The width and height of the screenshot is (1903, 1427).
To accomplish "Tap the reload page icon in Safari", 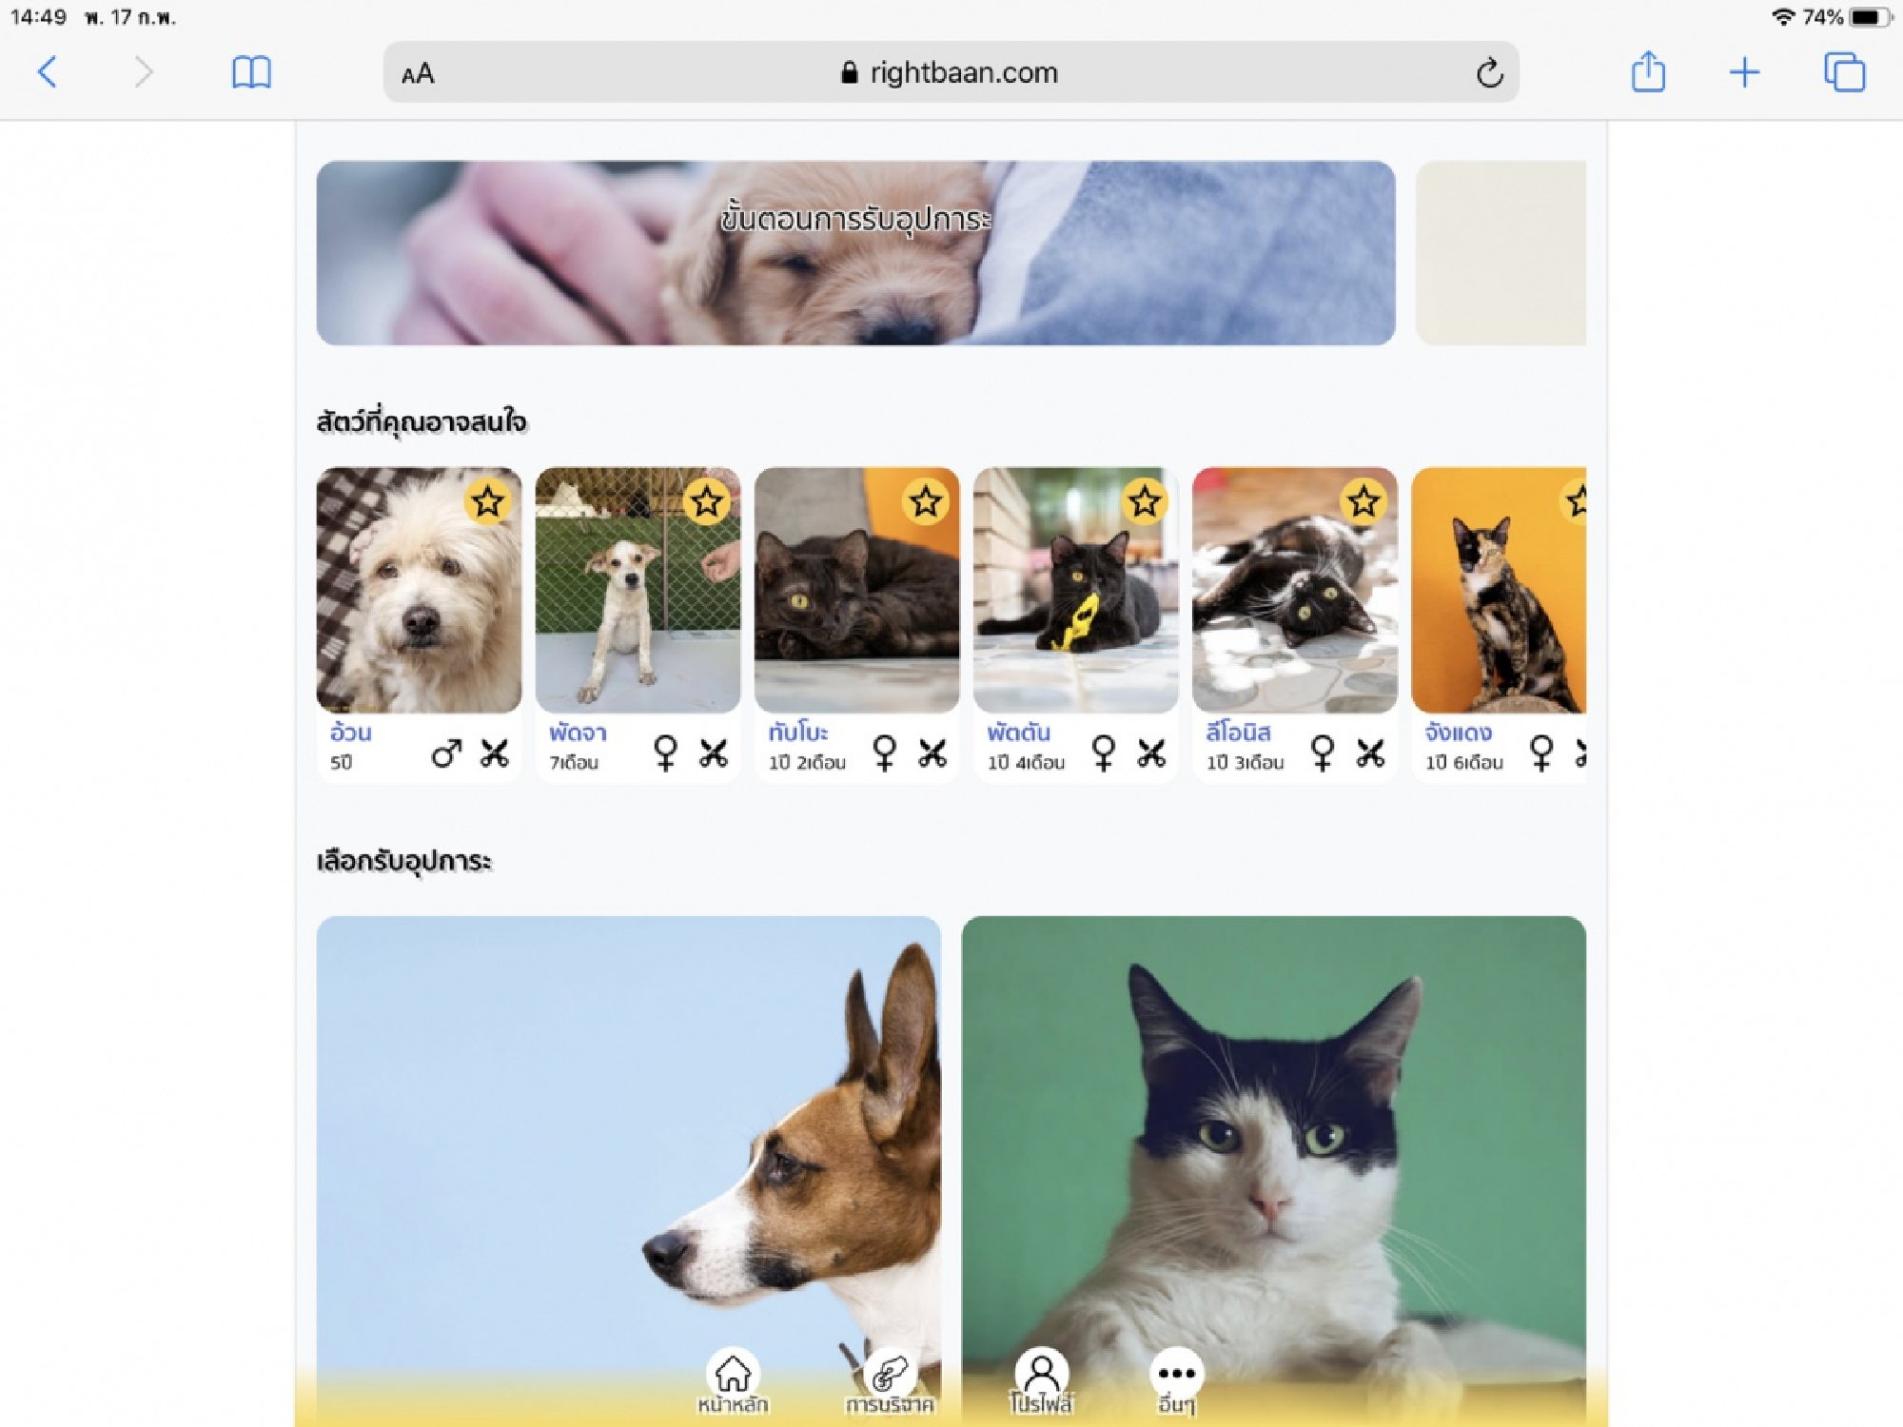I will tap(1488, 72).
